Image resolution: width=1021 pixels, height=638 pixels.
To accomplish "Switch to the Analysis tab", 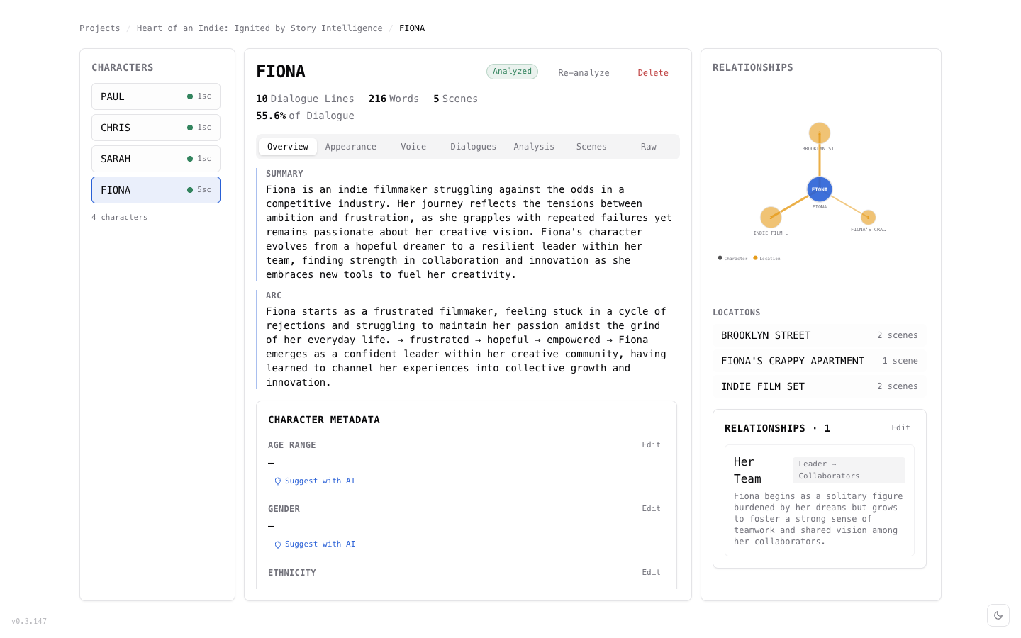I will point(534,146).
